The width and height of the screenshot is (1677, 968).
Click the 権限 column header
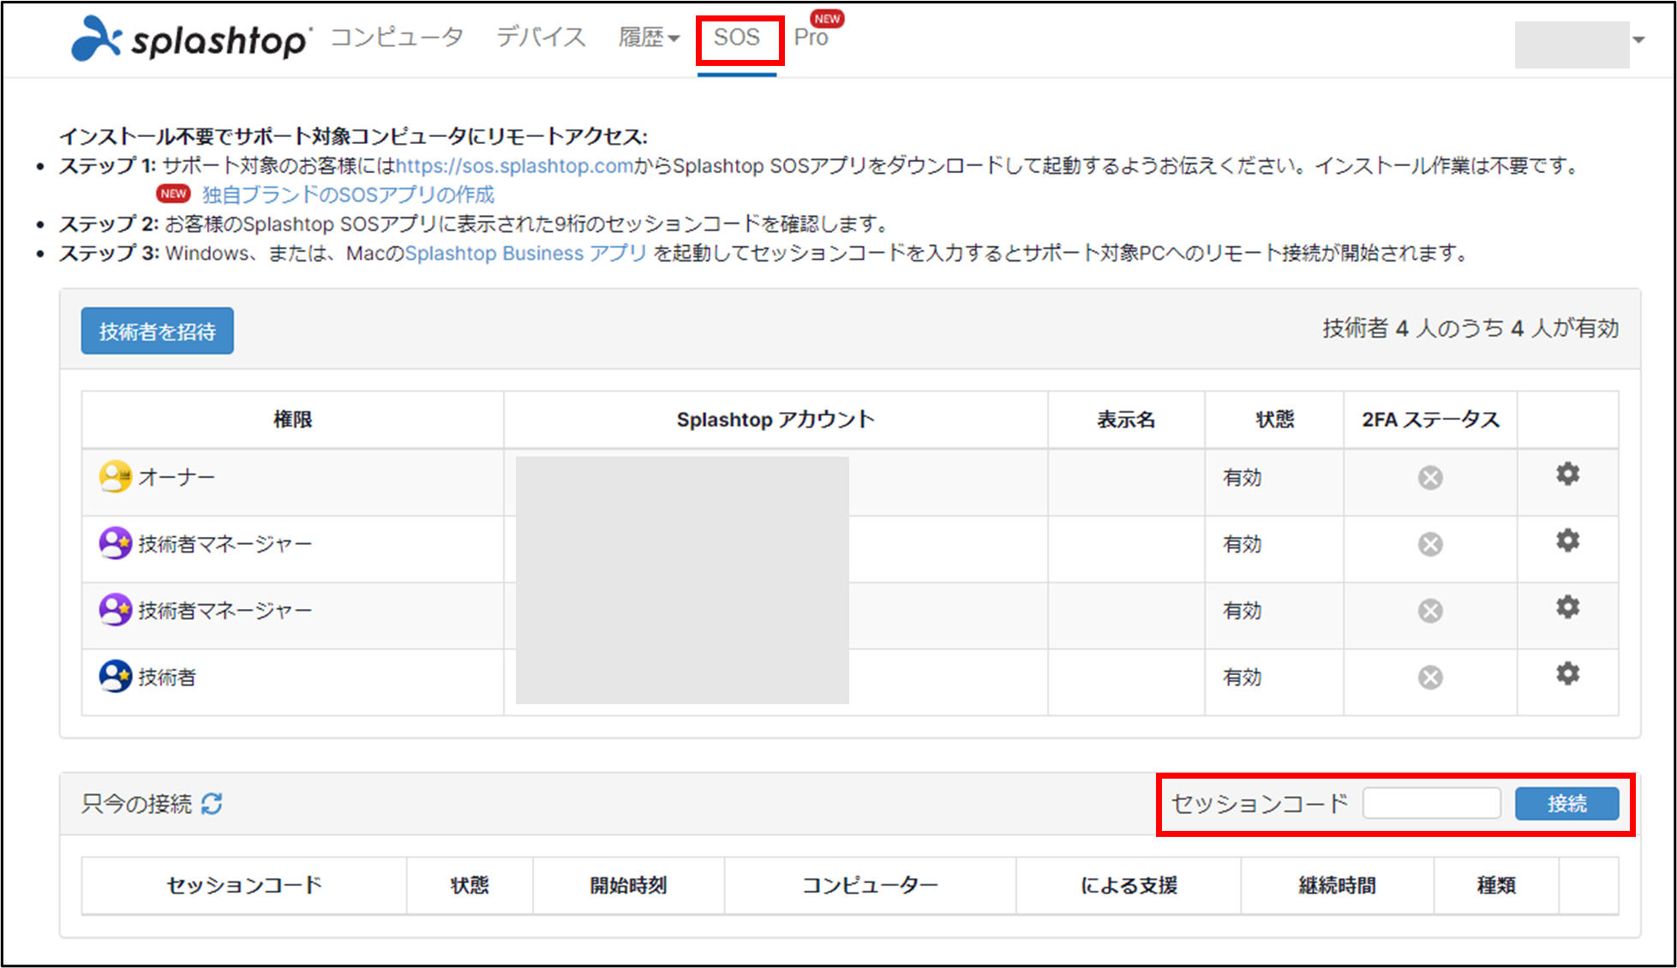click(x=292, y=420)
